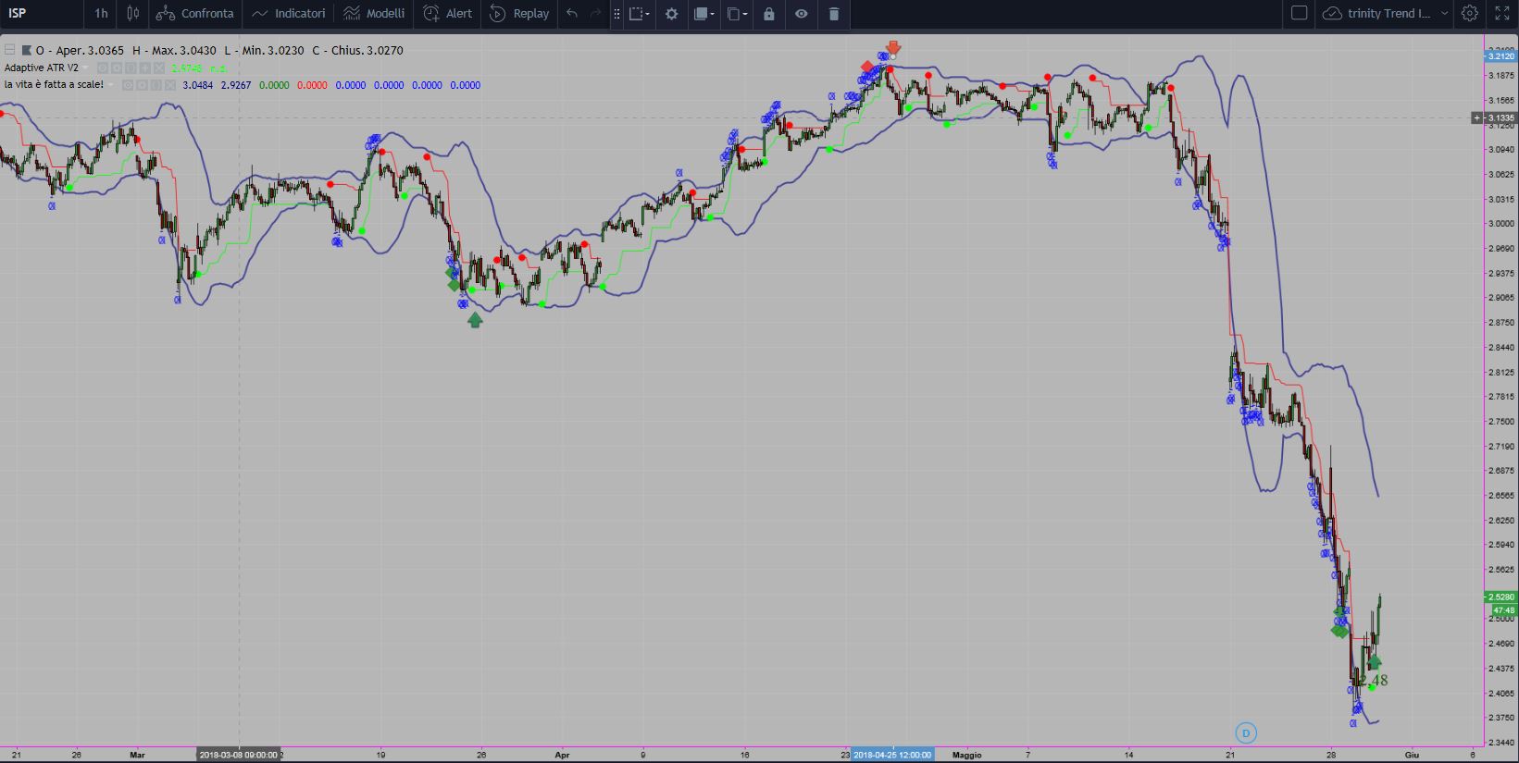Image resolution: width=1519 pixels, height=763 pixels.
Task: Remove 'la vita è fatta a scale!' indicator
Action: (x=169, y=84)
